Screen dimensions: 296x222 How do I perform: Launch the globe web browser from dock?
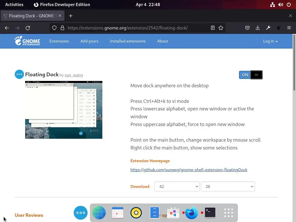(99, 213)
